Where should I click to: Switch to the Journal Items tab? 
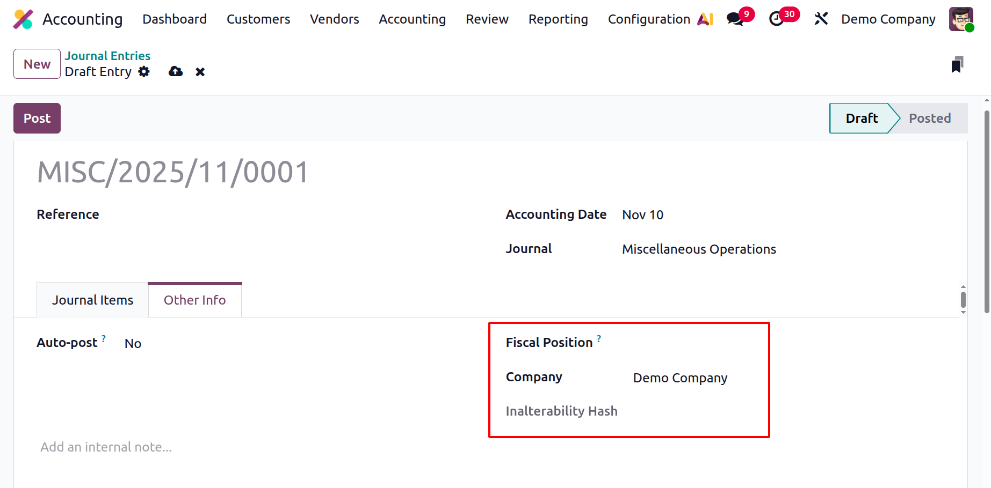(x=92, y=300)
